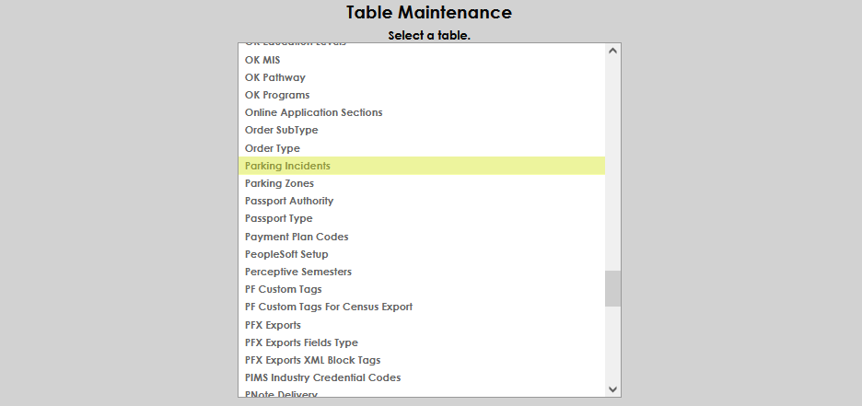The height and width of the screenshot is (406, 862).
Task: Select Passport Authority from the list
Action: tap(289, 201)
